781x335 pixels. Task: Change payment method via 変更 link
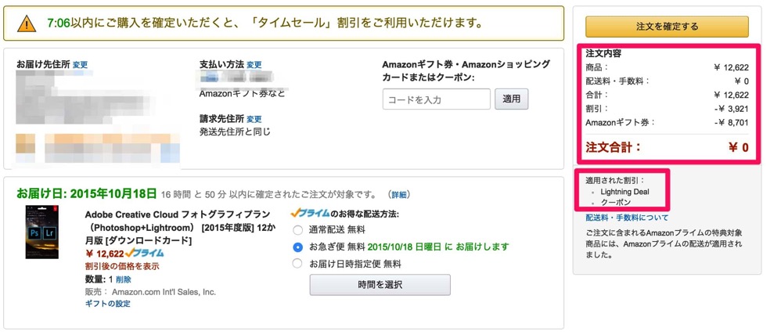(254, 65)
